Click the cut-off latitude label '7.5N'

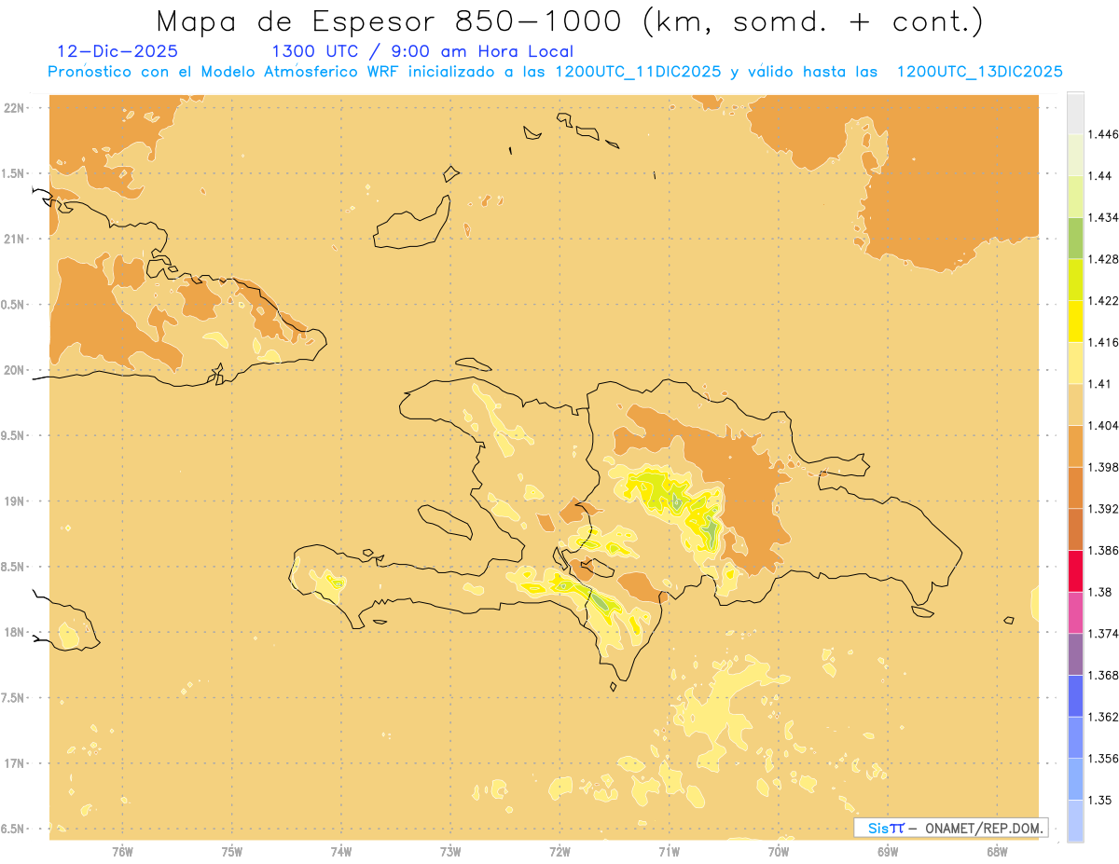coord(14,697)
